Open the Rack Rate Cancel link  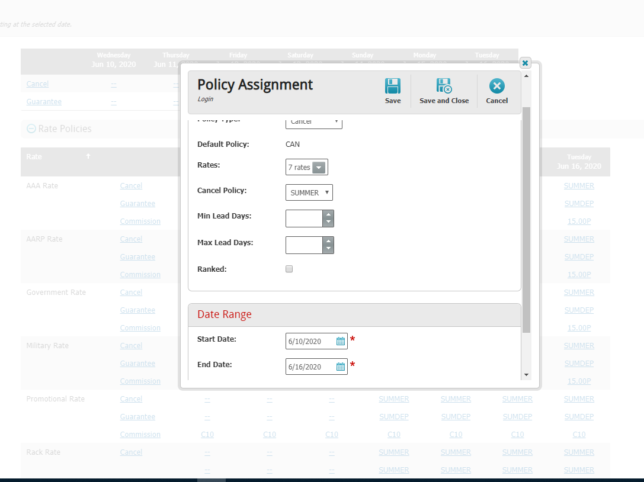pos(131,452)
